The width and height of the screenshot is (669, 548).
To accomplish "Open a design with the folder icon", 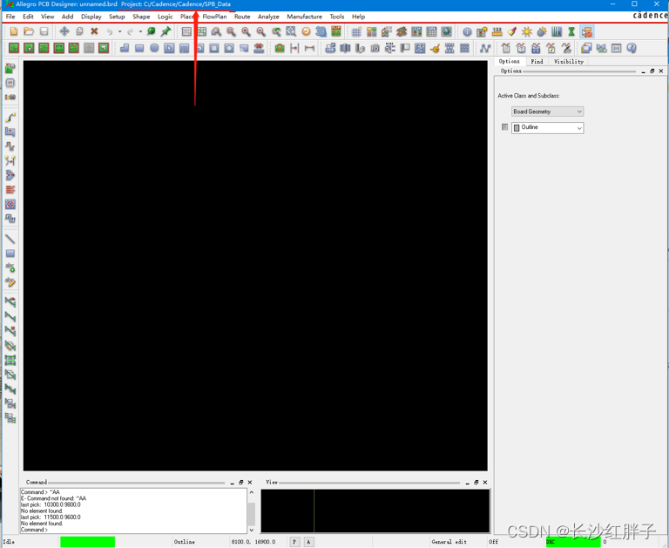I will pos(29,31).
